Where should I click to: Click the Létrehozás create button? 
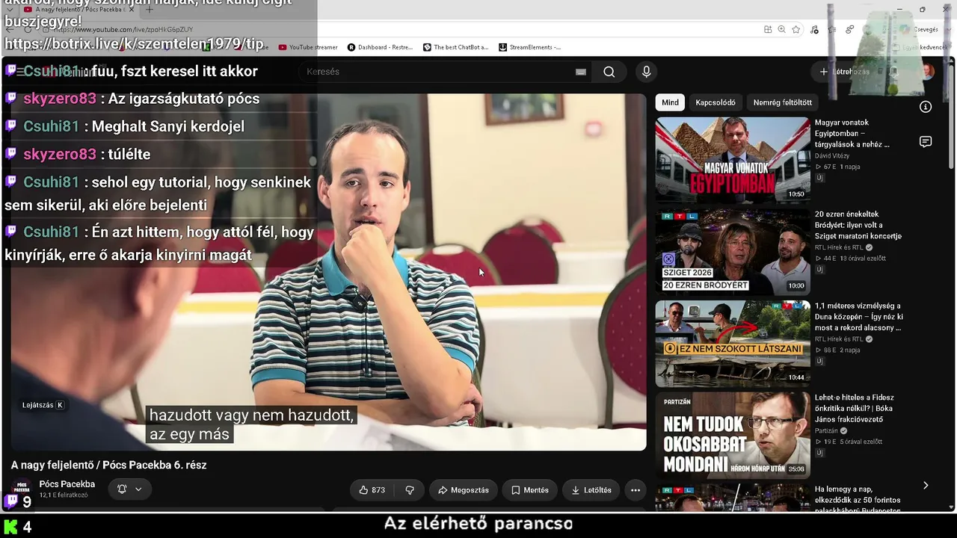pyautogui.click(x=845, y=72)
